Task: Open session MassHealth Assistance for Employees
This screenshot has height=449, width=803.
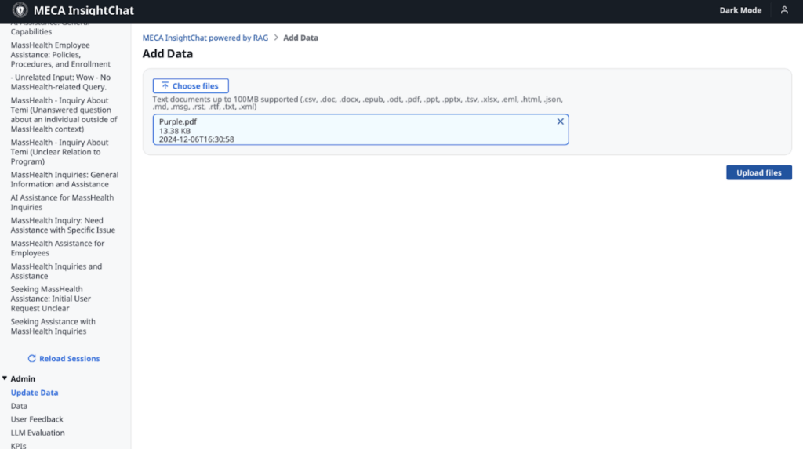Action: click(x=57, y=248)
